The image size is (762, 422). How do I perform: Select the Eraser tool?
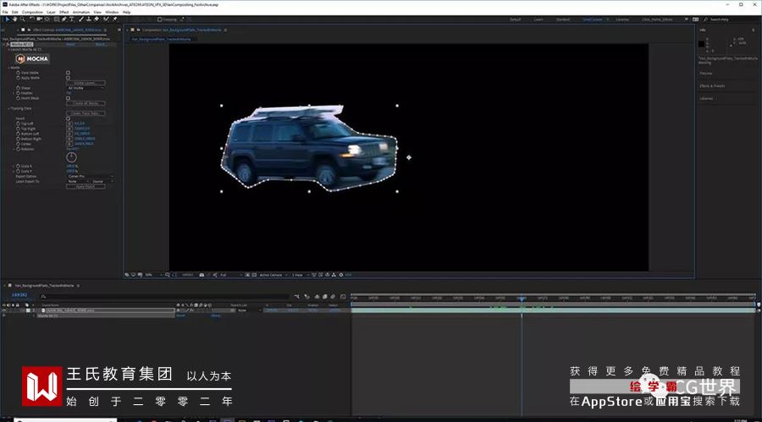97,19
